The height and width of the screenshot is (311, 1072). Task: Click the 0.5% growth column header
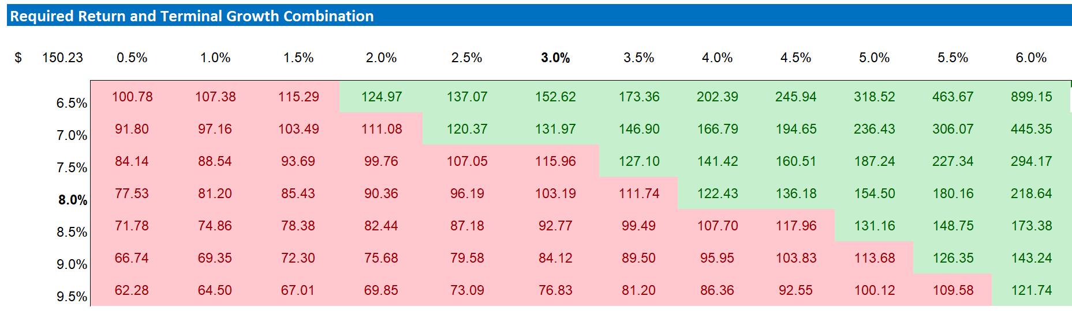click(132, 58)
